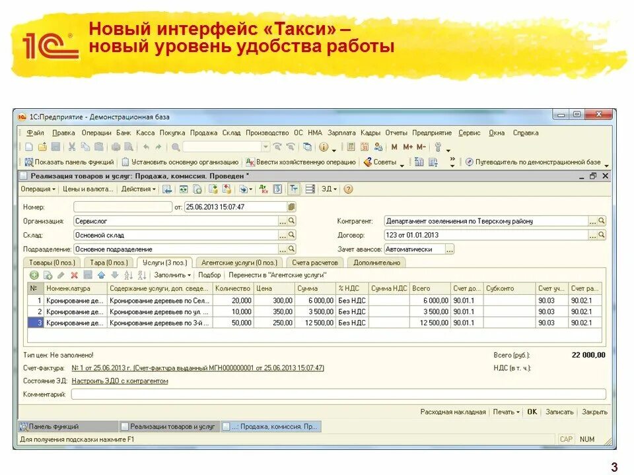Select table row 3 cell 12 500,00 Сумма
Screen dimensions: 634x475
[x=315, y=323]
